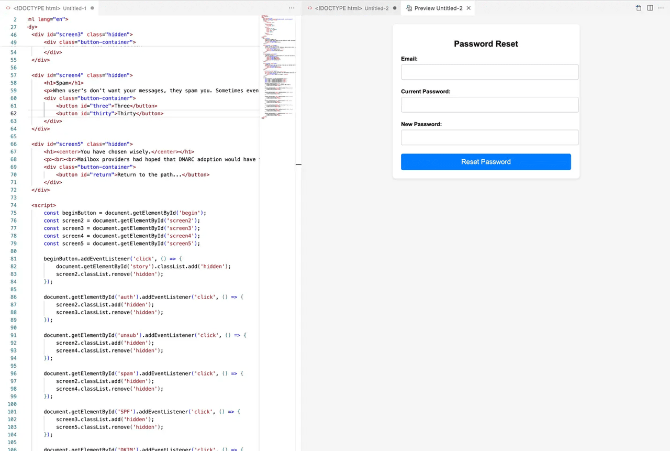This screenshot has width=670, height=451.
Task: Click into the New Password field
Action: pos(489,138)
